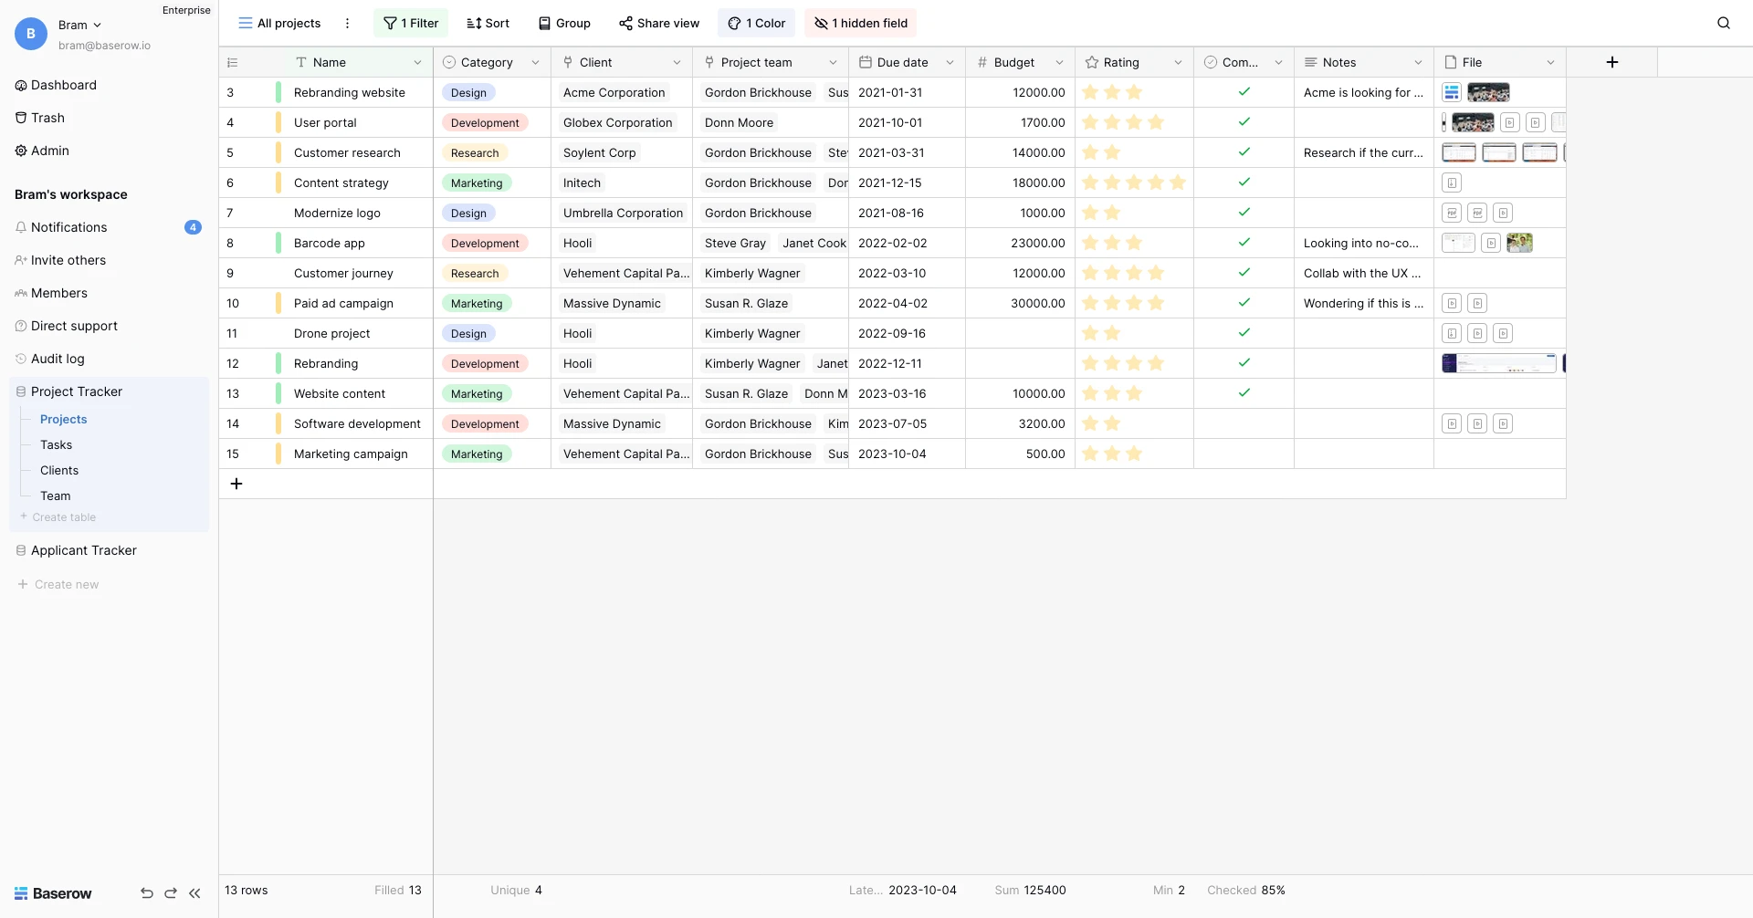
Task: Open the Category column dropdown arrow
Action: pos(535,62)
